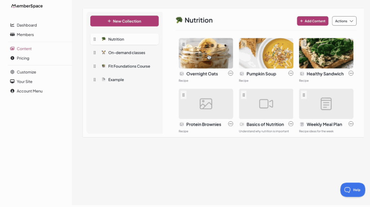Click the three-dot menu for Overnight Oats
This screenshot has height=207, width=370.
(x=231, y=73)
